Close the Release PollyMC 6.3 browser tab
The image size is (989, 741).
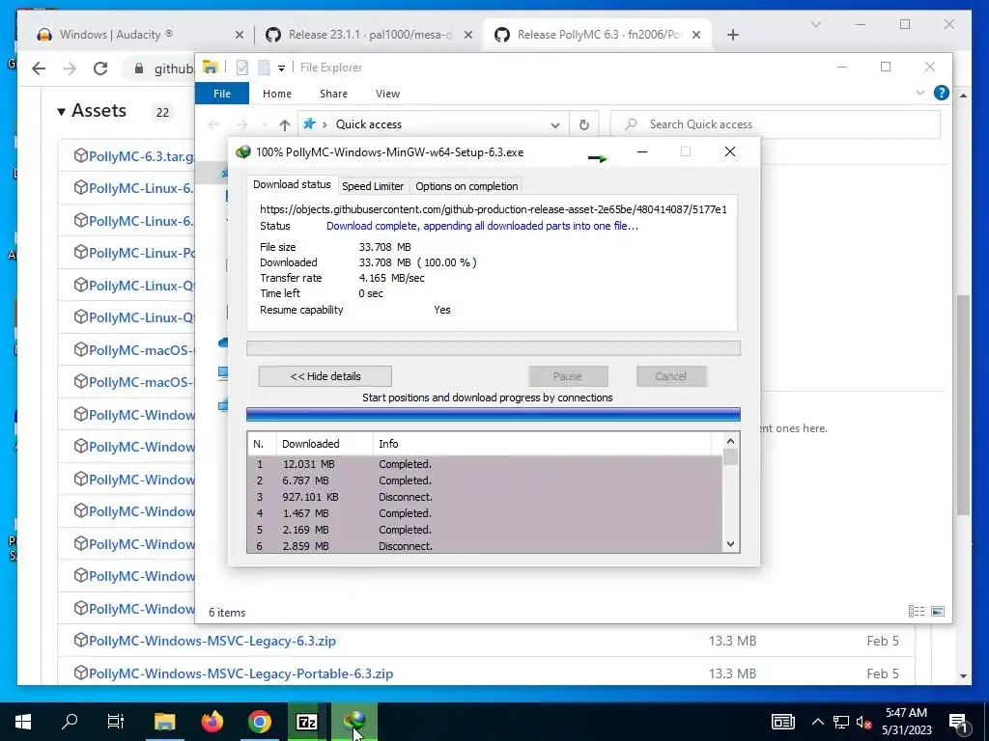click(696, 36)
